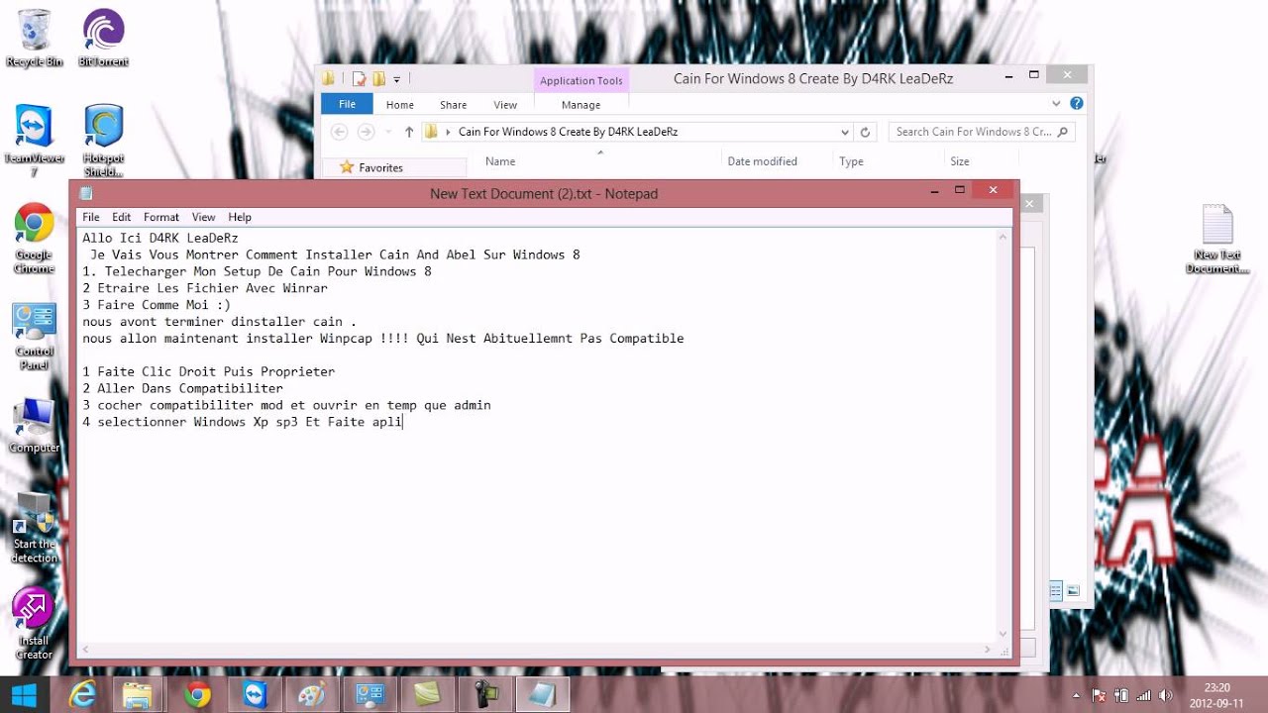The height and width of the screenshot is (713, 1268).
Task: Click Notepad title bar document icon
Action: 86,193
